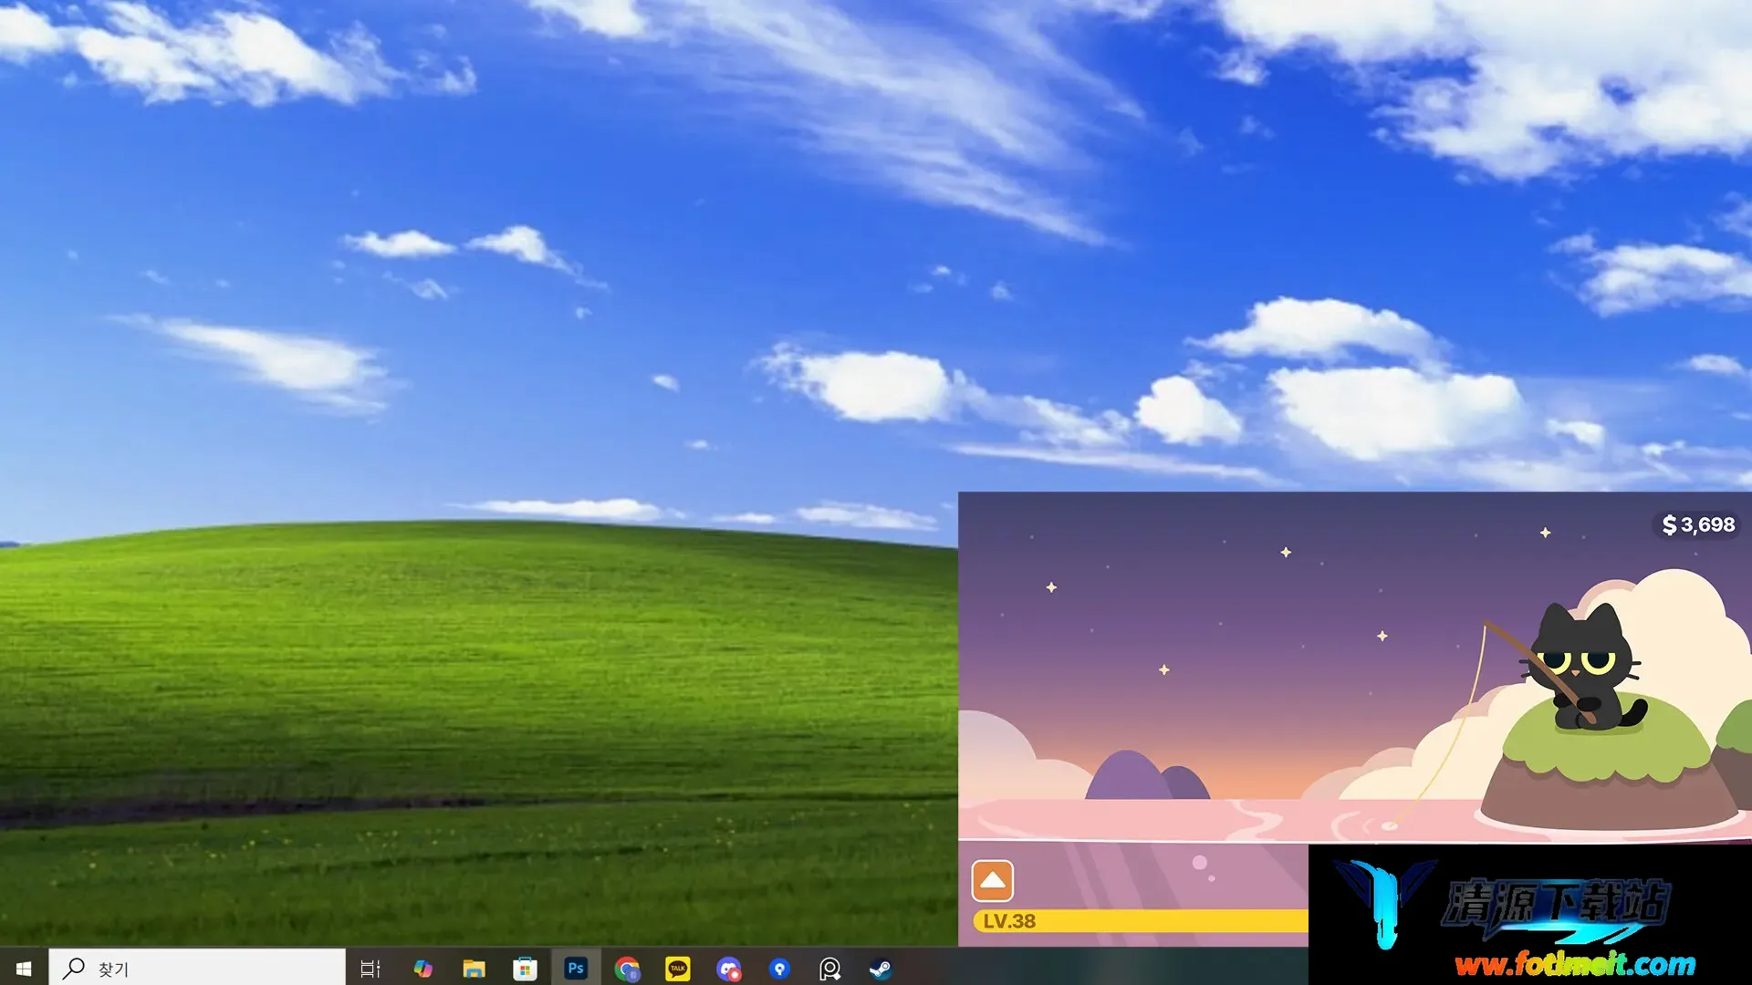Open Google Chrome from the taskbar
This screenshot has height=985, width=1752.
coord(627,969)
